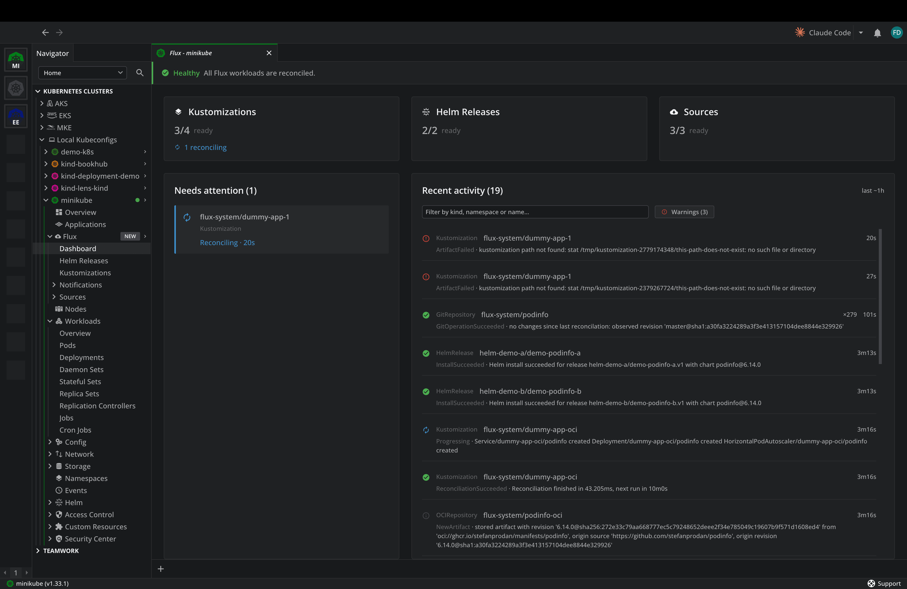Expand the Sources node in tree
Image resolution: width=907 pixels, height=589 pixels.
click(54, 297)
